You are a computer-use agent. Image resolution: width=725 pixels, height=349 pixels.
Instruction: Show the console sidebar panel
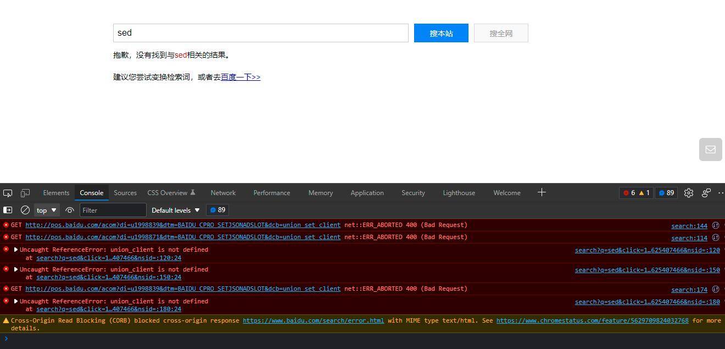pyautogui.click(x=8, y=210)
